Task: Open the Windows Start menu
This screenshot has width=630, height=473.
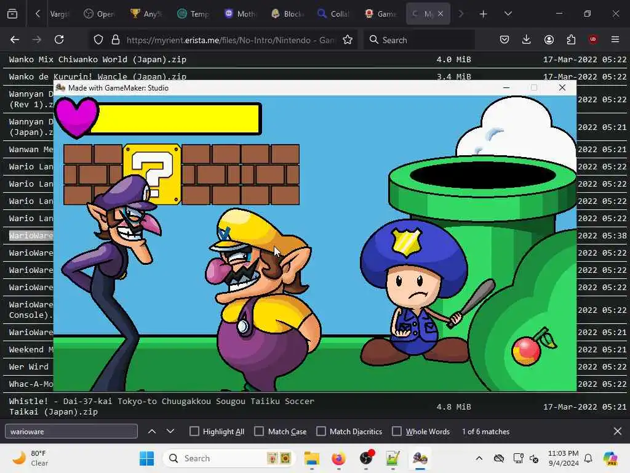Action: [x=146, y=458]
